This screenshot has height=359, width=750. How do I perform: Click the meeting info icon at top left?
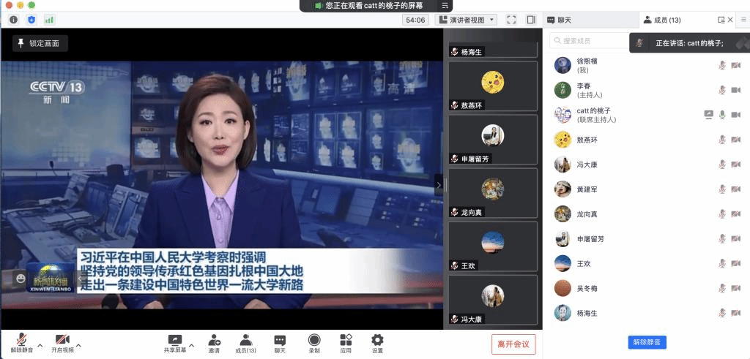tap(13, 20)
